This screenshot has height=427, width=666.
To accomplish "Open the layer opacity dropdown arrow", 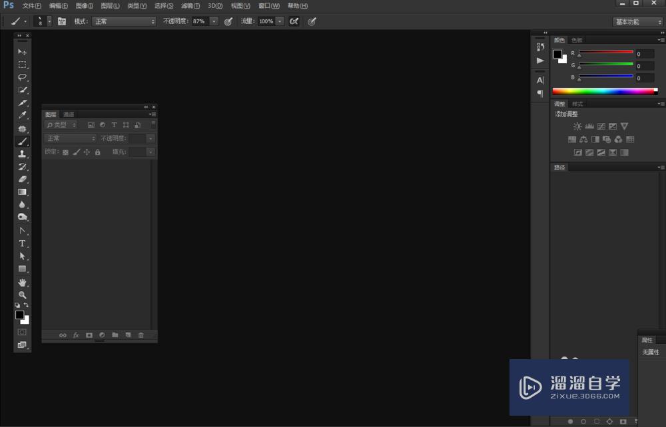I will [x=151, y=138].
